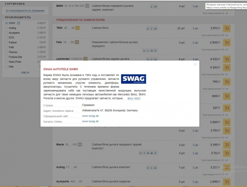This screenshot has width=247, height=187.
Task: Check the Fortune line filter
Action: coord(6,56)
